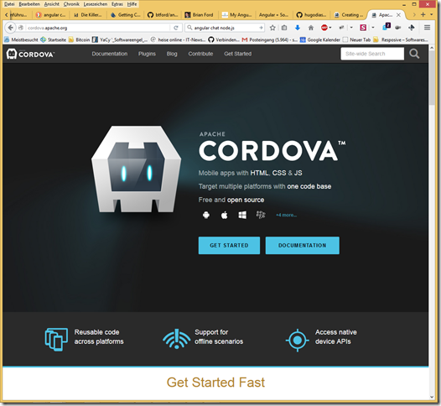Screen dimensions: 441x406
Task: Focus the browser search box
Action: pyautogui.click(x=225, y=28)
